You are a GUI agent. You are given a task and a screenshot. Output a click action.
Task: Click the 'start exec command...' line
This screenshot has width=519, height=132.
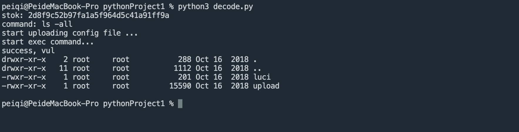pos(48,42)
